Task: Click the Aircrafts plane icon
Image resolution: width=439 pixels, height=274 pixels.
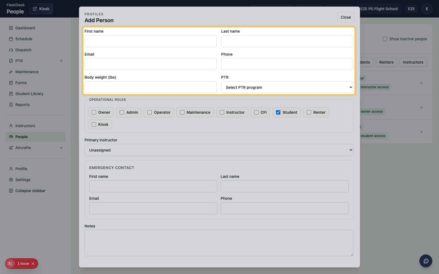Action: pos(11,148)
